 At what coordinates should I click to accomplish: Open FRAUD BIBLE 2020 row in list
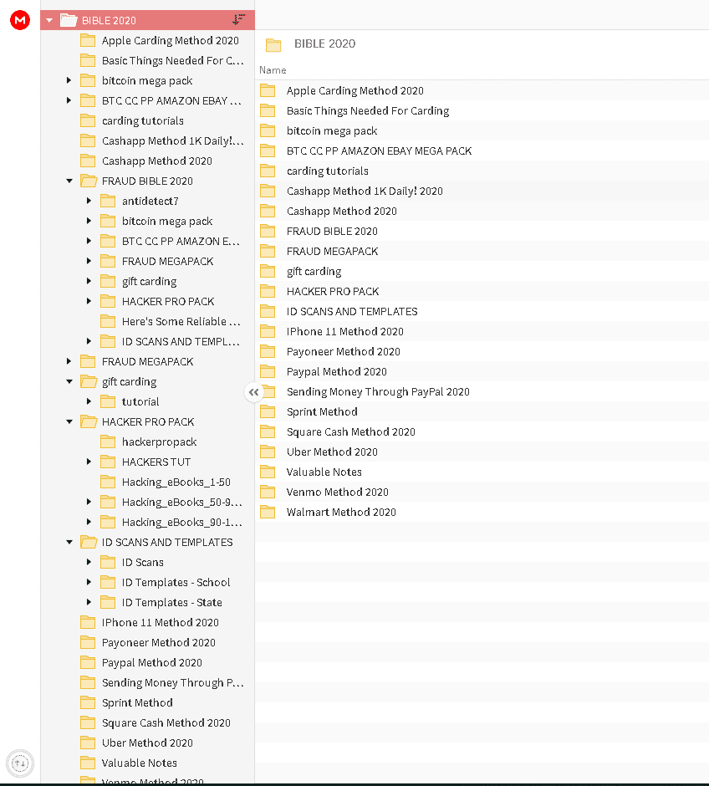coord(482,231)
